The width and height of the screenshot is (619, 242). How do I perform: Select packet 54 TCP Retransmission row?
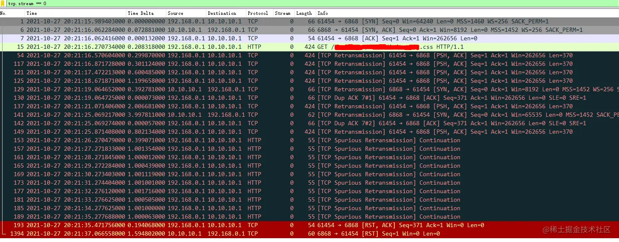point(309,55)
